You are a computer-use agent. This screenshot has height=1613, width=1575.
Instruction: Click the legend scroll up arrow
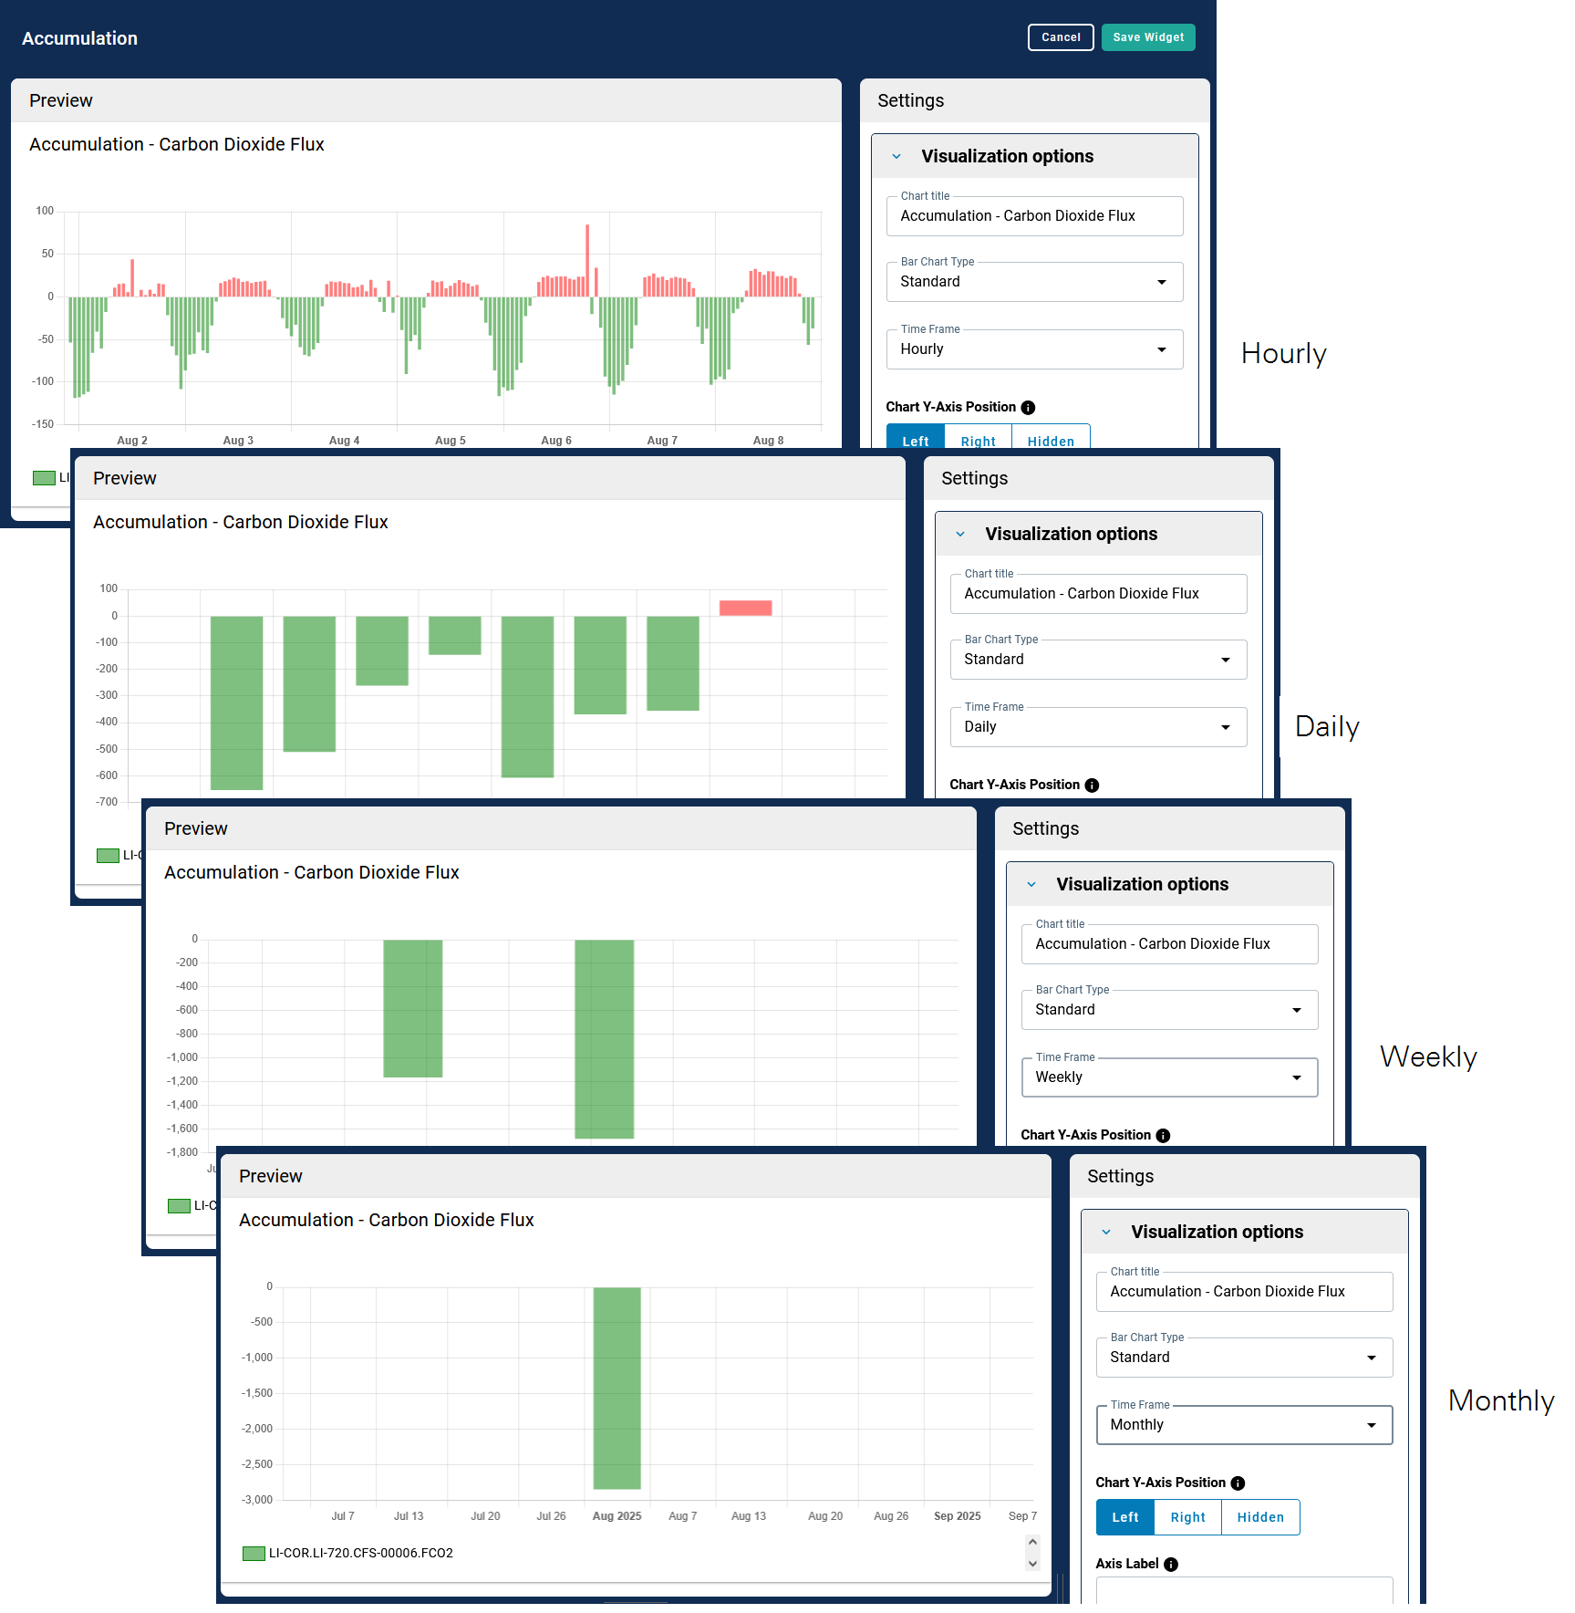[x=1032, y=1542]
